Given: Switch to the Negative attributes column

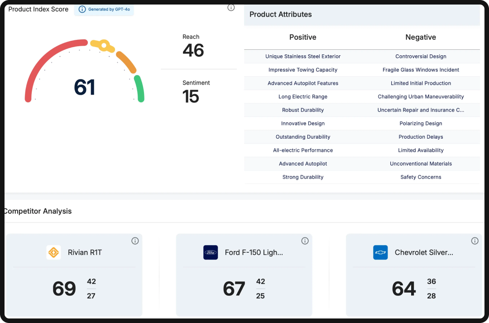Looking at the screenshot, I should [x=421, y=37].
